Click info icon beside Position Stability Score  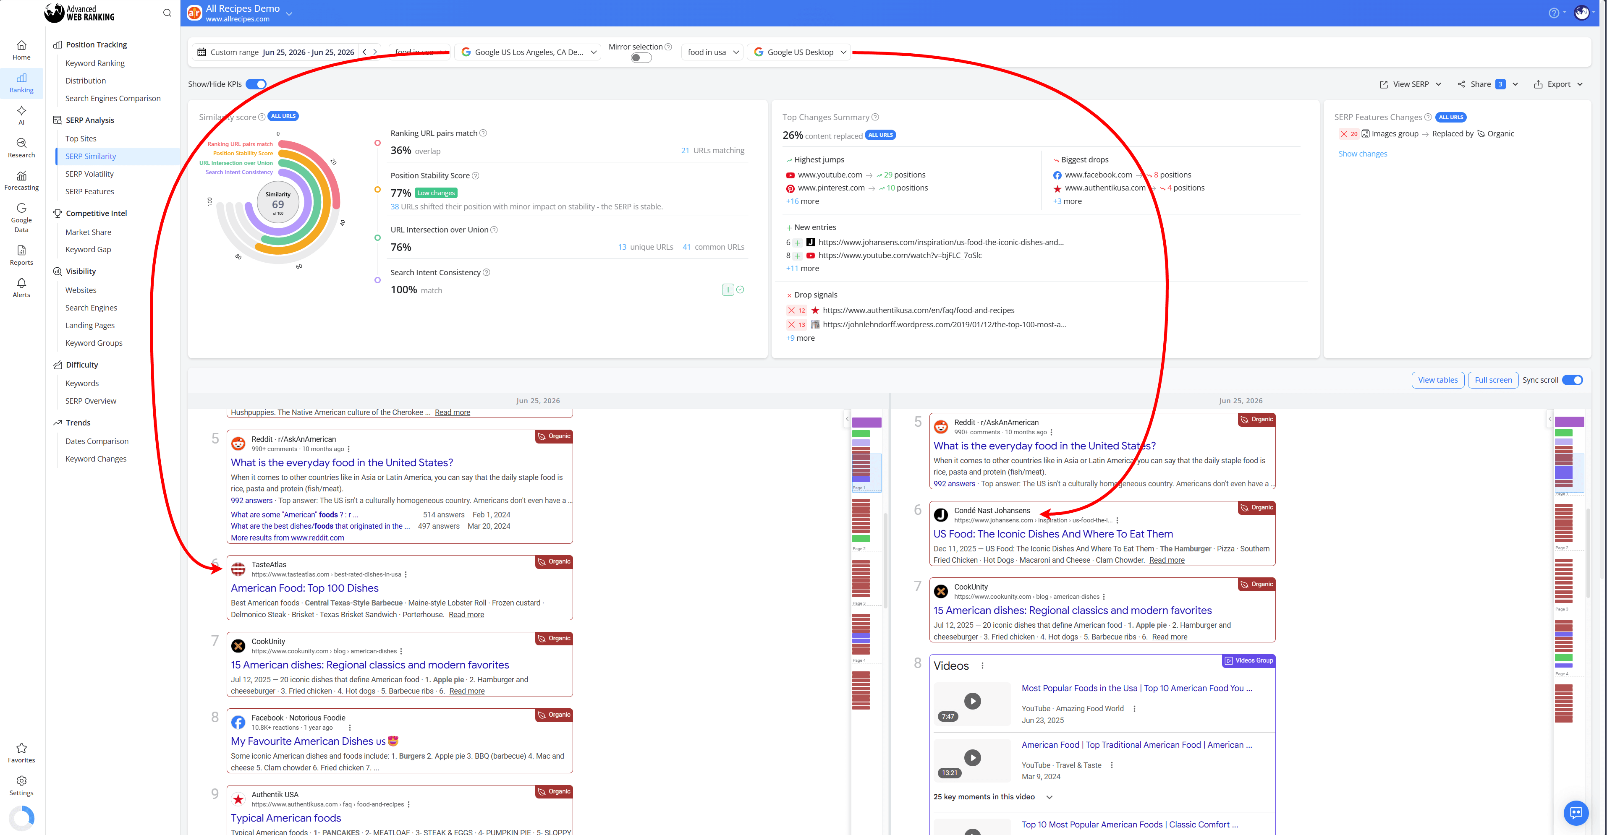click(x=475, y=176)
